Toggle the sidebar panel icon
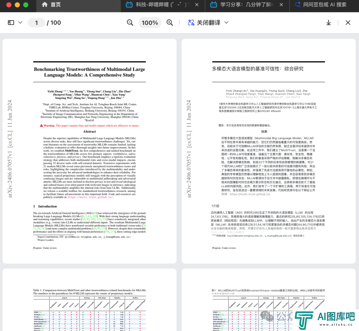Viewport: 359px width, 331px height. [x=11, y=23]
